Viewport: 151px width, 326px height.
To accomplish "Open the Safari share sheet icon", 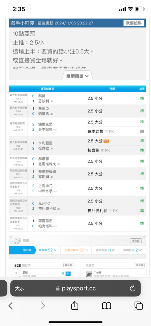I will 75,305.
